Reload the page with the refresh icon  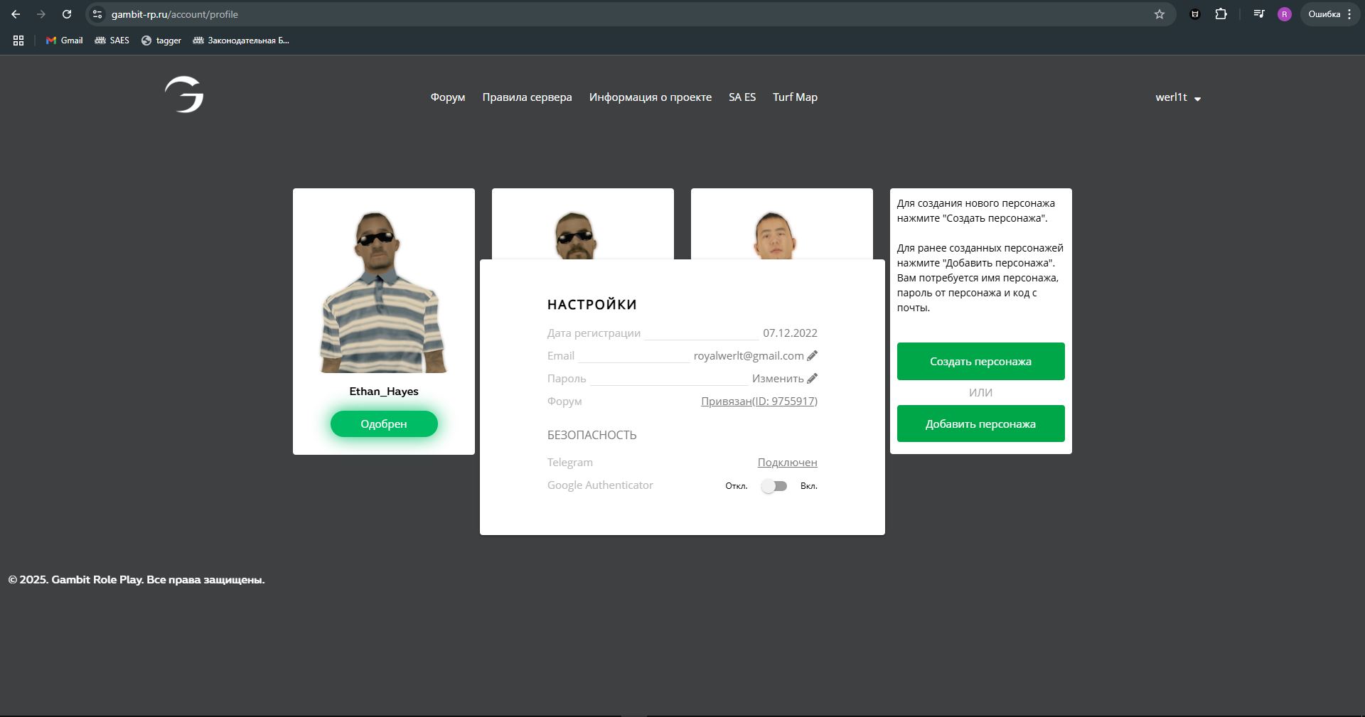tap(67, 14)
